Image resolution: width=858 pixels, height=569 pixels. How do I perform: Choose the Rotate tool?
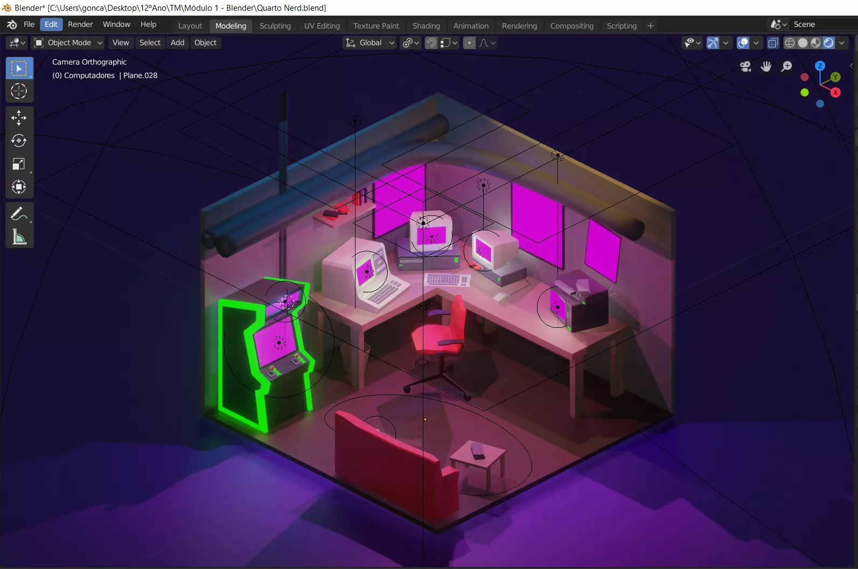[x=19, y=141]
